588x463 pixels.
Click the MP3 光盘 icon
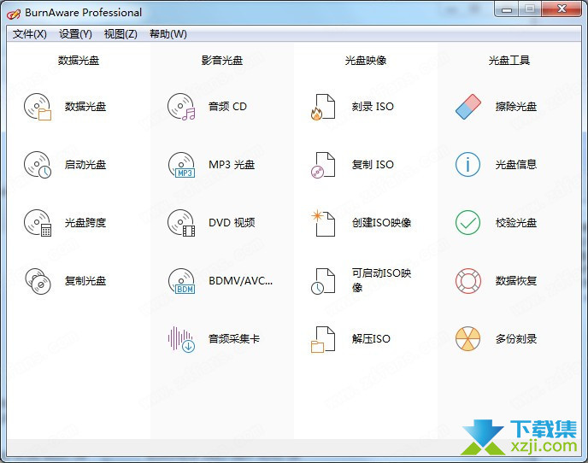tap(181, 165)
